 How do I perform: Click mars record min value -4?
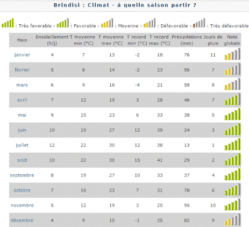tap(137, 85)
